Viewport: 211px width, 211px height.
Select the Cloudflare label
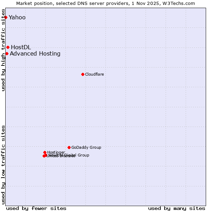94,74
